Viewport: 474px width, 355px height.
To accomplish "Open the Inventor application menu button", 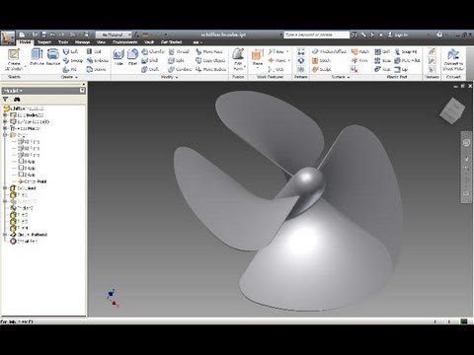I will pos(8,37).
